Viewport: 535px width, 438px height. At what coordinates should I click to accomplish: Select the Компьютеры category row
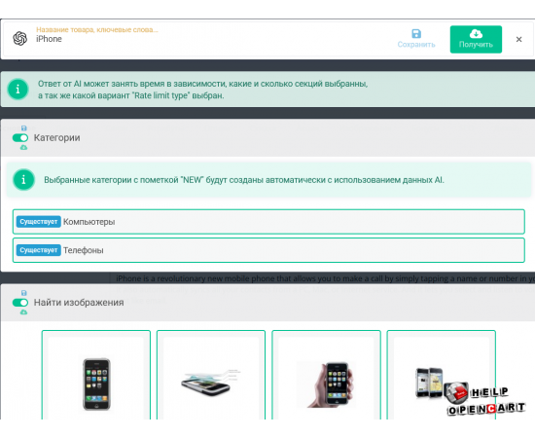point(268,222)
